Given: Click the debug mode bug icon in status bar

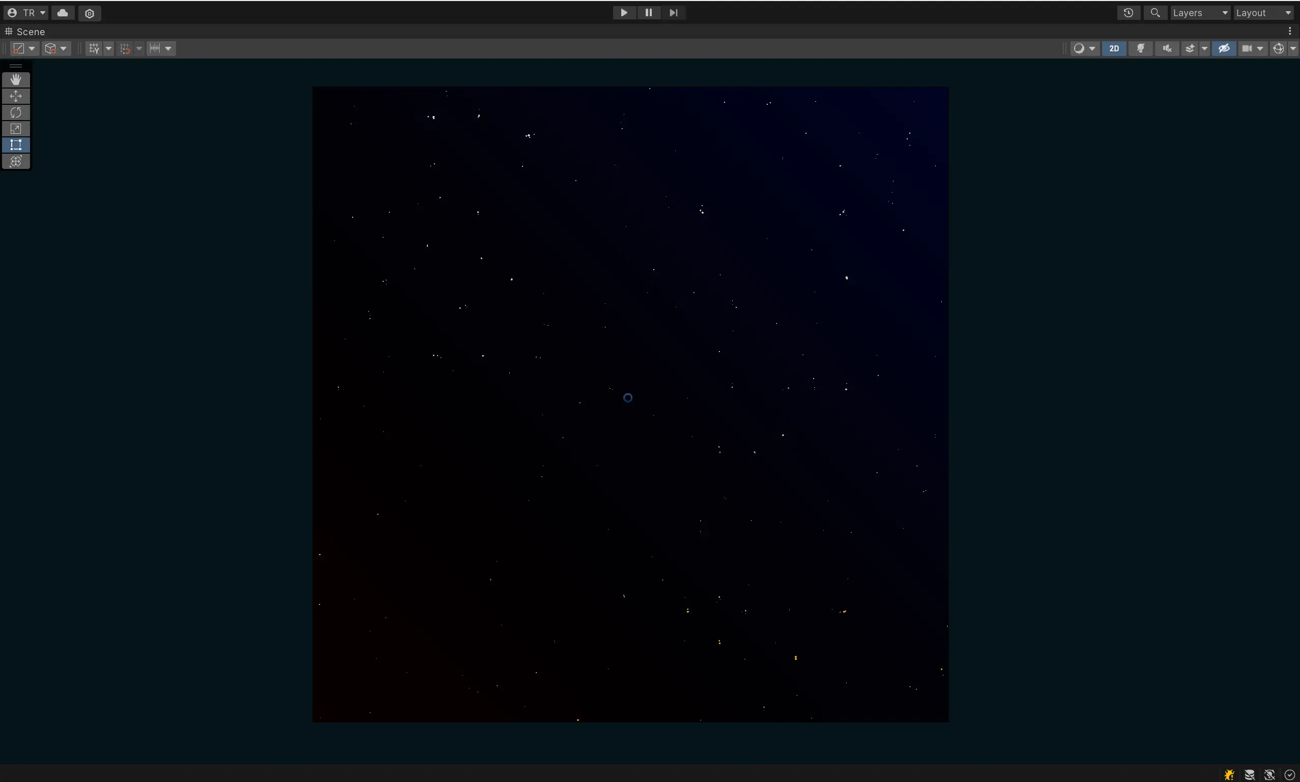Looking at the screenshot, I should click(x=1229, y=774).
